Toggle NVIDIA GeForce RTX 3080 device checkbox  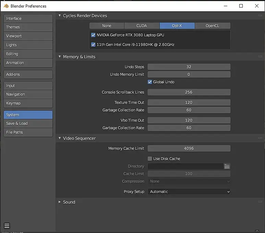(x=93, y=35)
